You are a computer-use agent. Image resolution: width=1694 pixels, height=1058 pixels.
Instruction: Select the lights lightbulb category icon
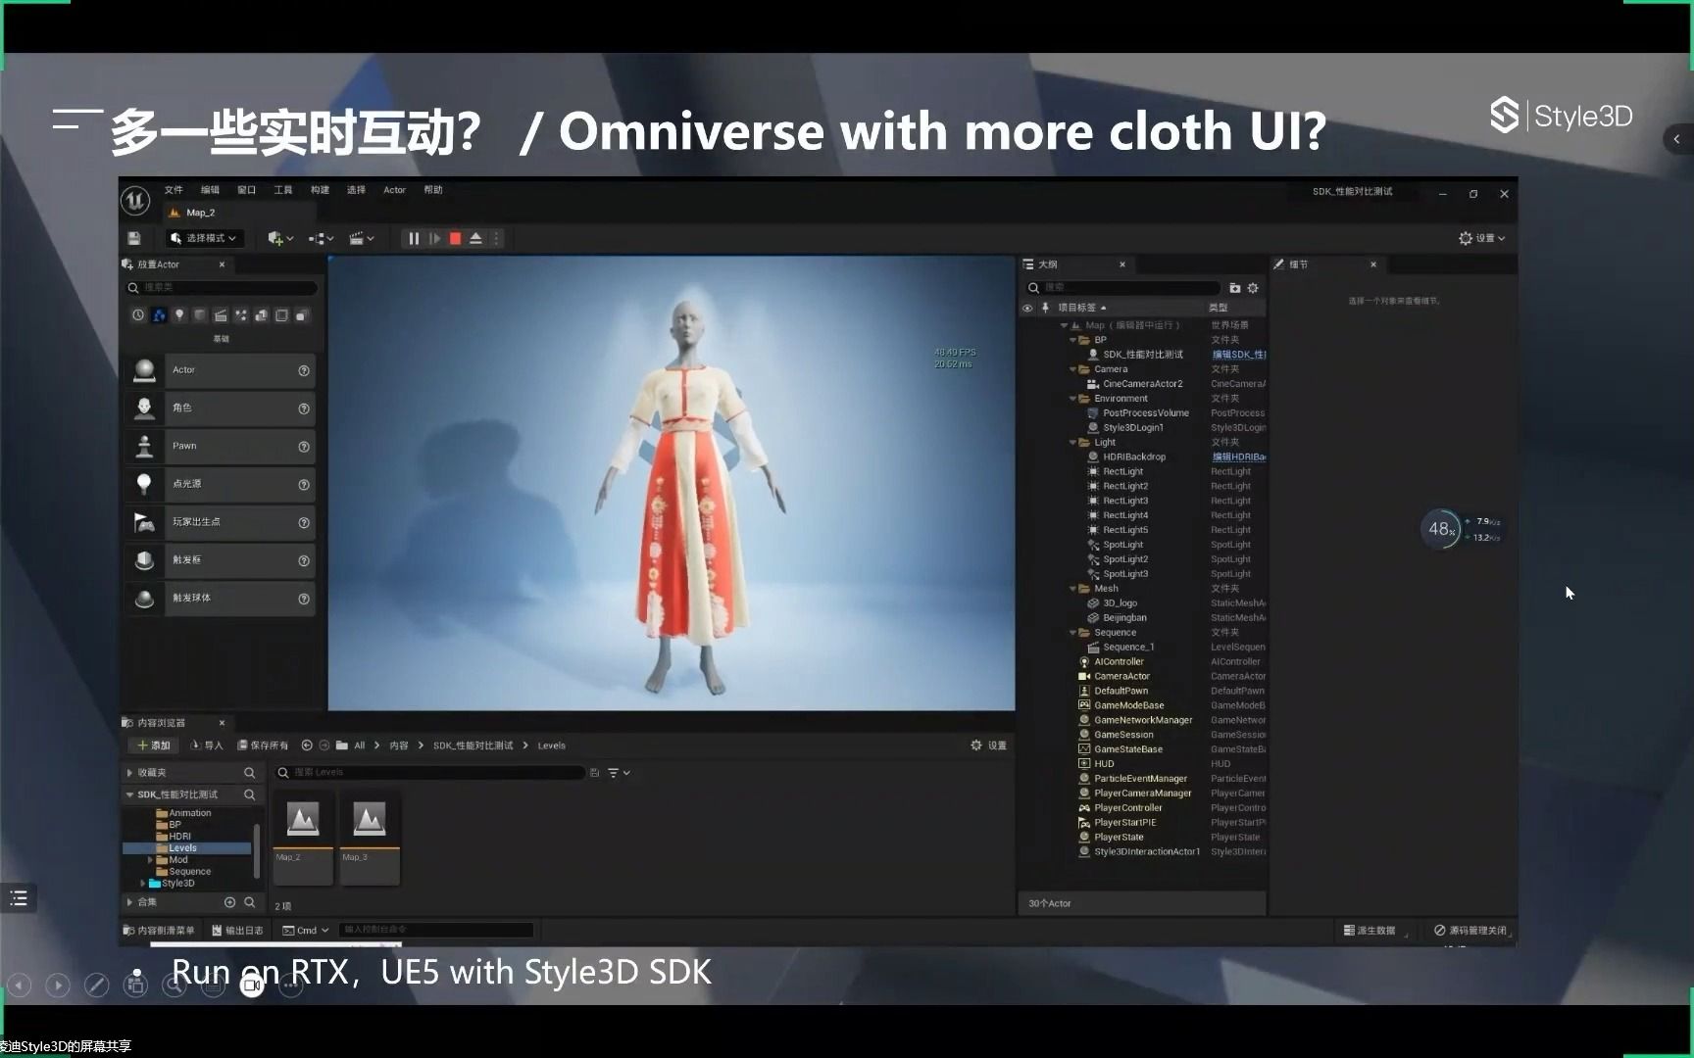tap(179, 315)
